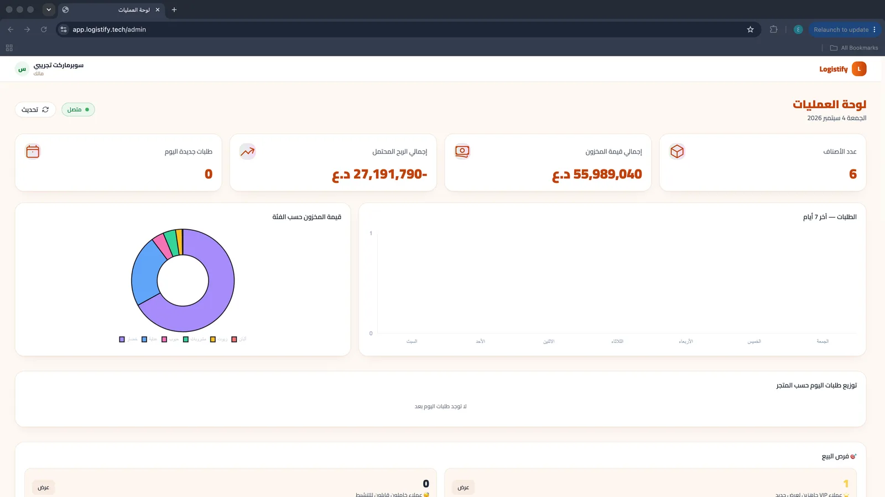Click عرض button for VIP customers
Image resolution: width=885 pixels, height=497 pixels.
(x=464, y=487)
